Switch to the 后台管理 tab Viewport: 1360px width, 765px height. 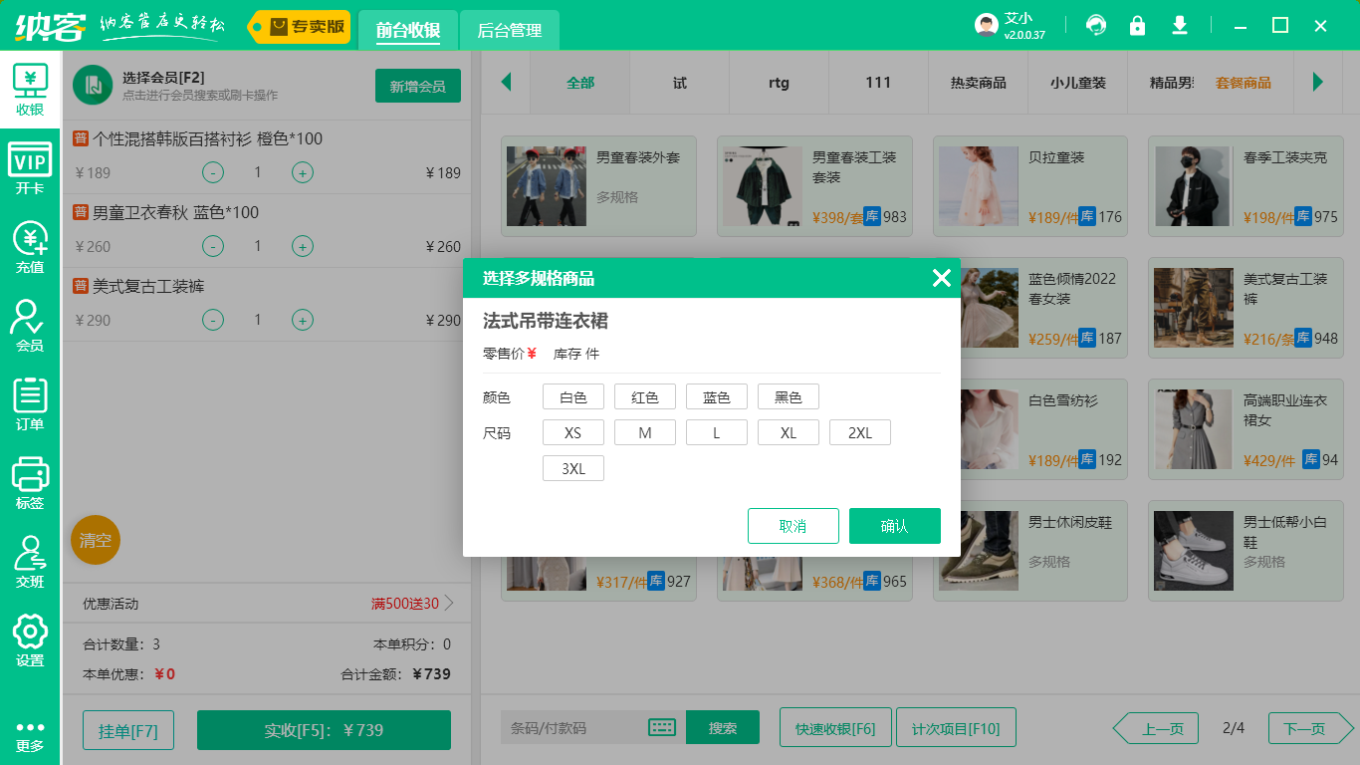pyautogui.click(x=508, y=31)
